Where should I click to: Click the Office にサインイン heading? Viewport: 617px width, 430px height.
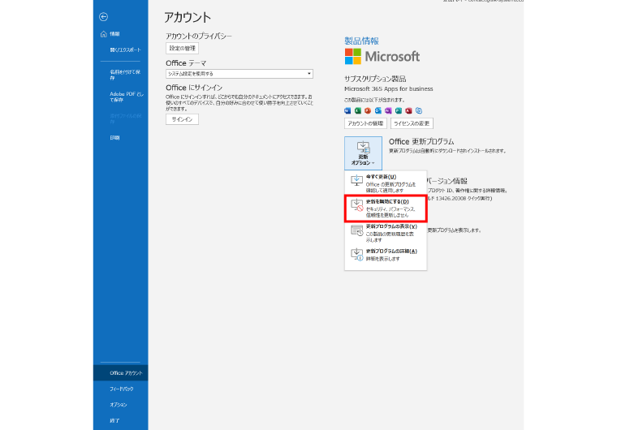194,88
